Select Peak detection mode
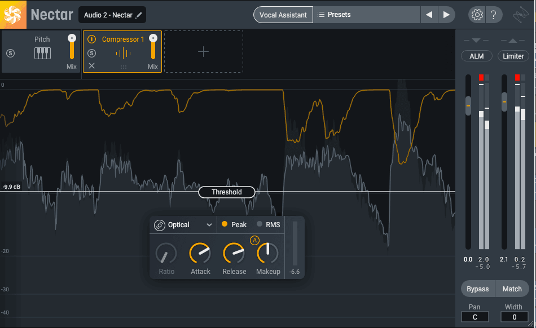The width and height of the screenshot is (536, 328). click(x=234, y=224)
